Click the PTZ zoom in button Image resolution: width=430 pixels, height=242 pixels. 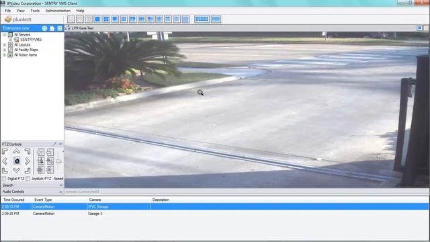40,152
